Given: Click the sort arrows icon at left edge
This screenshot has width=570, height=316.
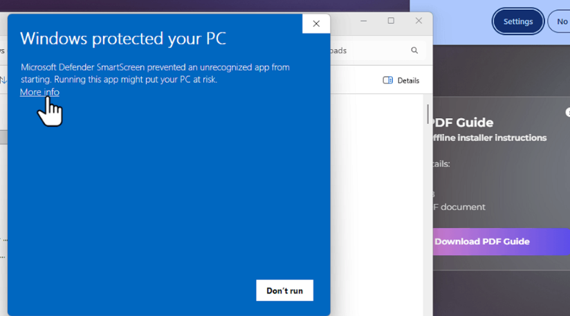Looking at the screenshot, I should (x=3, y=80).
